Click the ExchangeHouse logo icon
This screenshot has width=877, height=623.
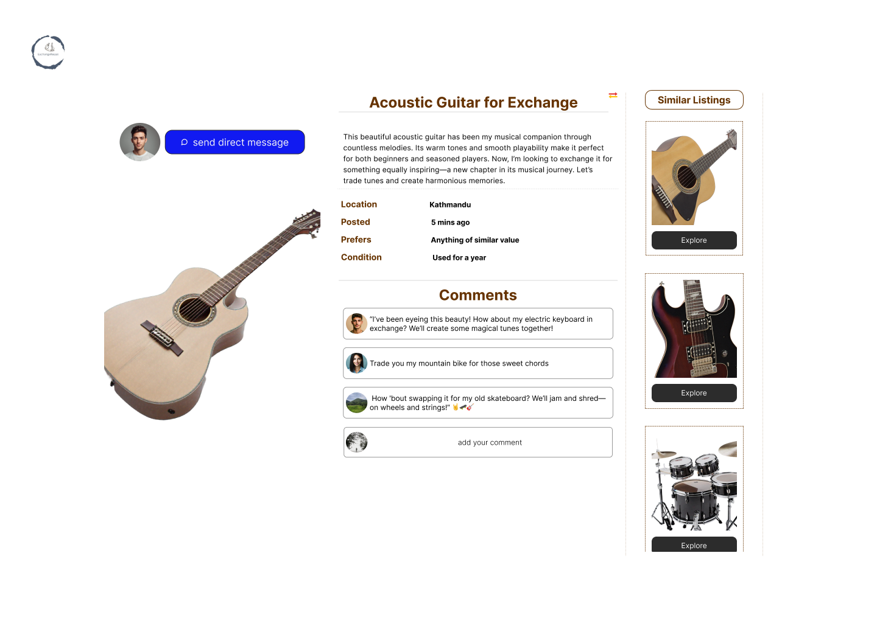click(x=48, y=52)
